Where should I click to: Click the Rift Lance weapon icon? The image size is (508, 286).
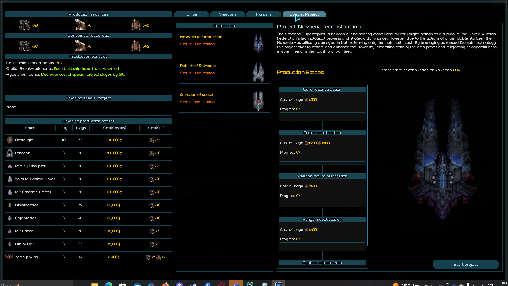10,231
